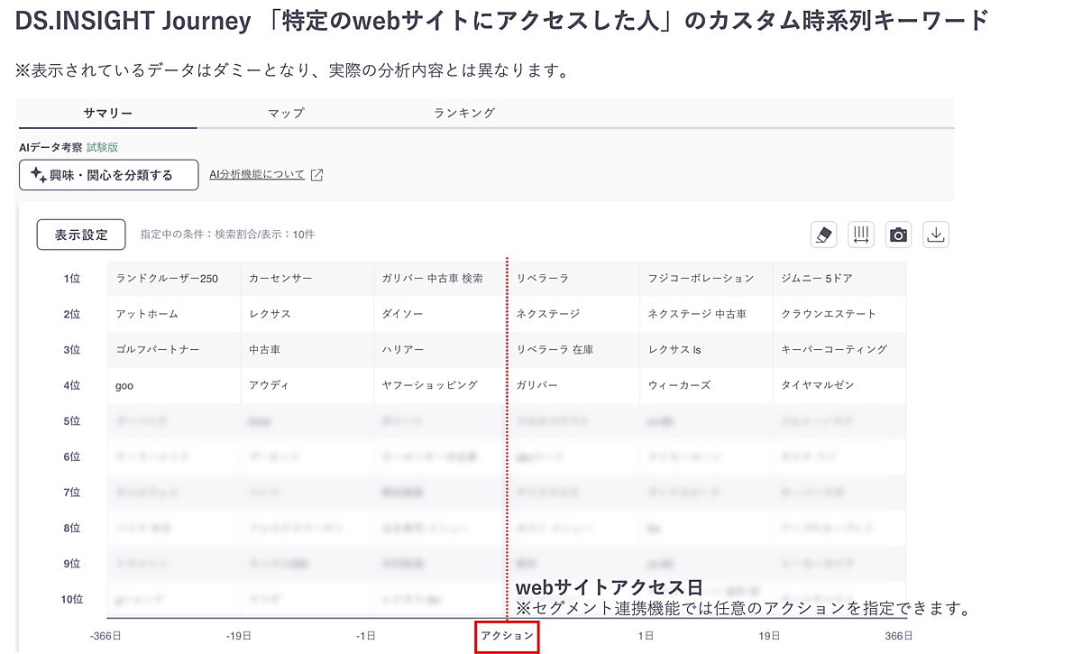Select the ネクステージ 中古車 keyword cell
The width and height of the screenshot is (1082, 654).
tap(697, 314)
